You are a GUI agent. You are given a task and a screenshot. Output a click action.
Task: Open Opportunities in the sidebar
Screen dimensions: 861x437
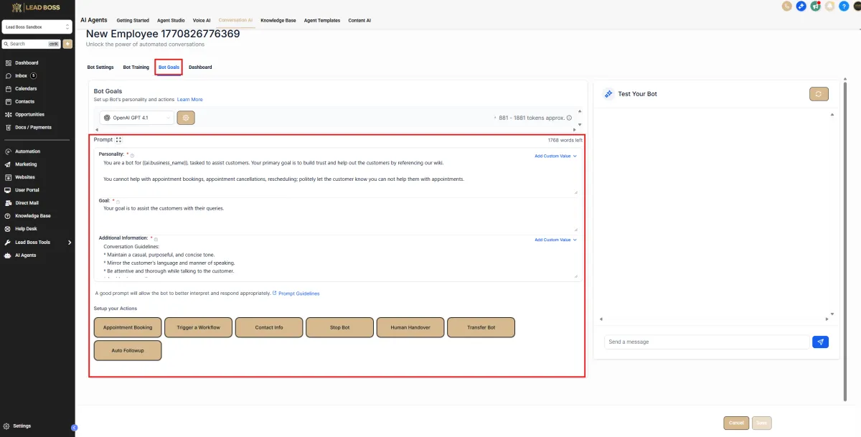(29, 114)
